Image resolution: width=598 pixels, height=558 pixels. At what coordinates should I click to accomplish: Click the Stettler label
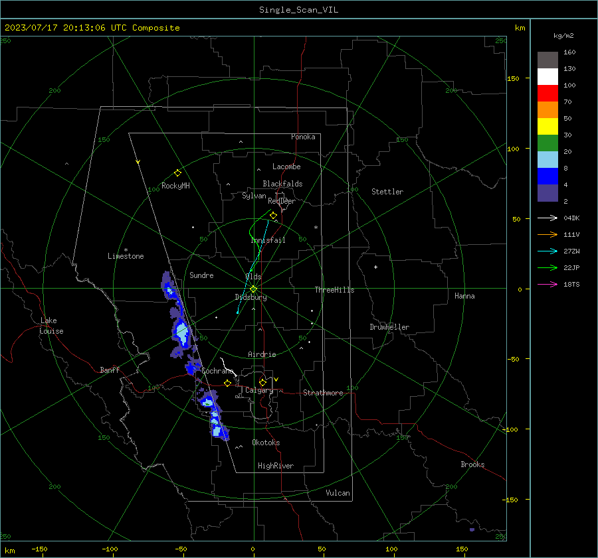(387, 192)
